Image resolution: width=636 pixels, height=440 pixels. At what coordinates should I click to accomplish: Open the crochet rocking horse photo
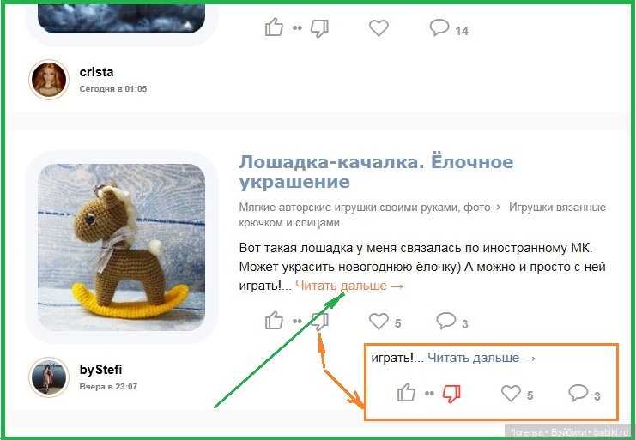[x=121, y=247]
